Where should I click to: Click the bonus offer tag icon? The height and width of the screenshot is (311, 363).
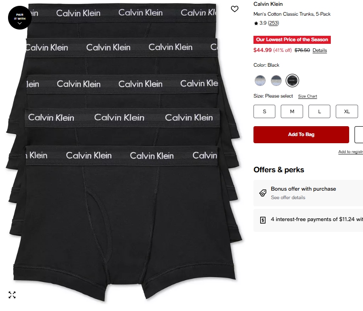[263, 193]
